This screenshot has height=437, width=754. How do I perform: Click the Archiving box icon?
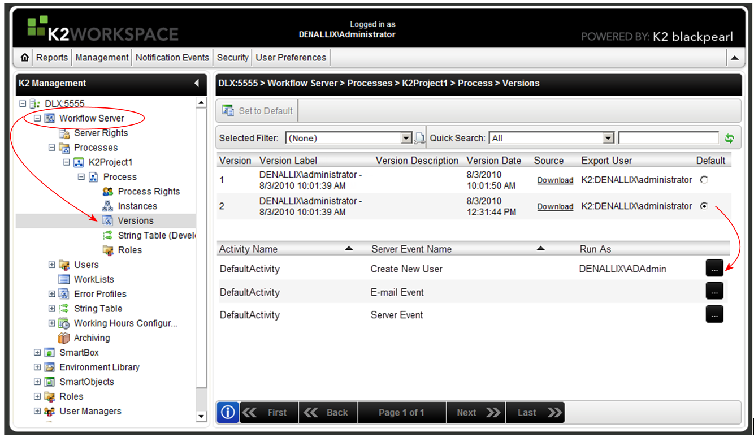tap(64, 338)
